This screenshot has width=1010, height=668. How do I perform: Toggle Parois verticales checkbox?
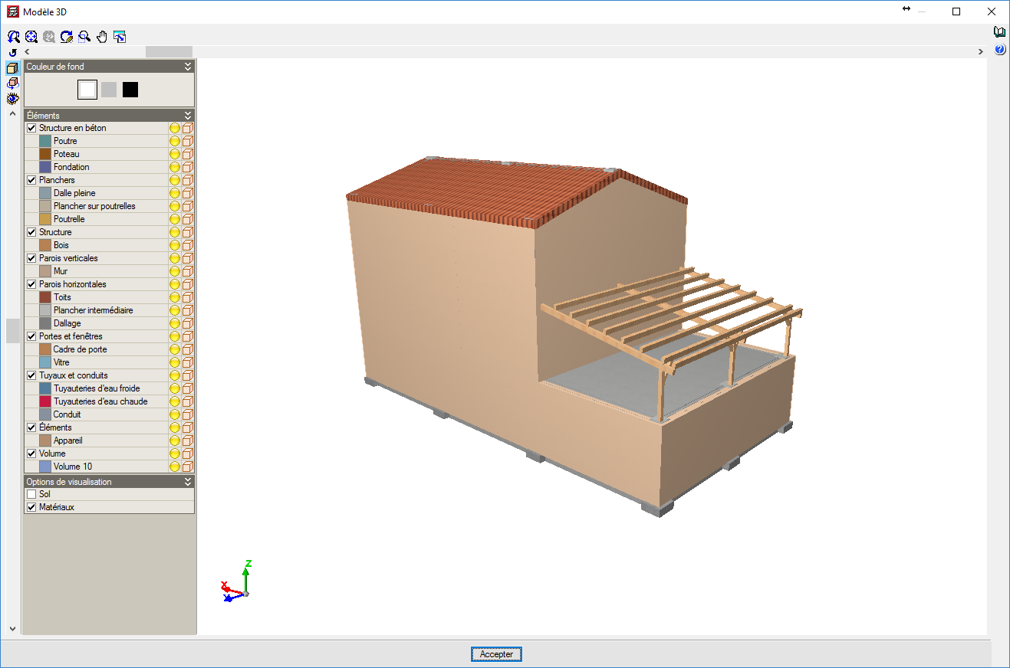click(31, 258)
